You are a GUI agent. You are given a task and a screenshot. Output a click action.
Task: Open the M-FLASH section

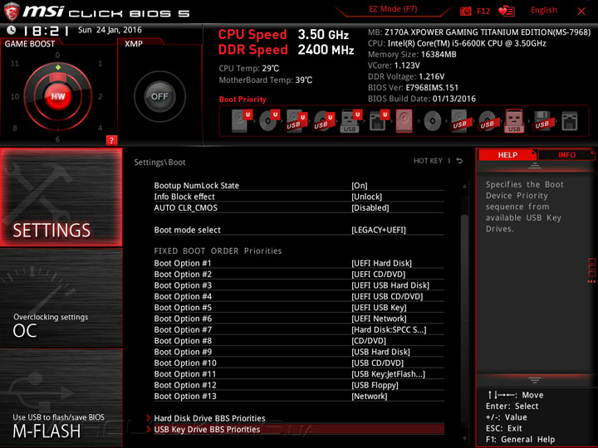pyautogui.click(x=61, y=398)
